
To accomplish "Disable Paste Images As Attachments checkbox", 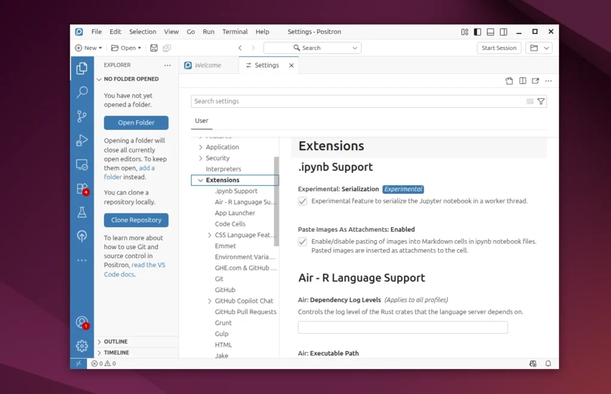I will point(303,242).
